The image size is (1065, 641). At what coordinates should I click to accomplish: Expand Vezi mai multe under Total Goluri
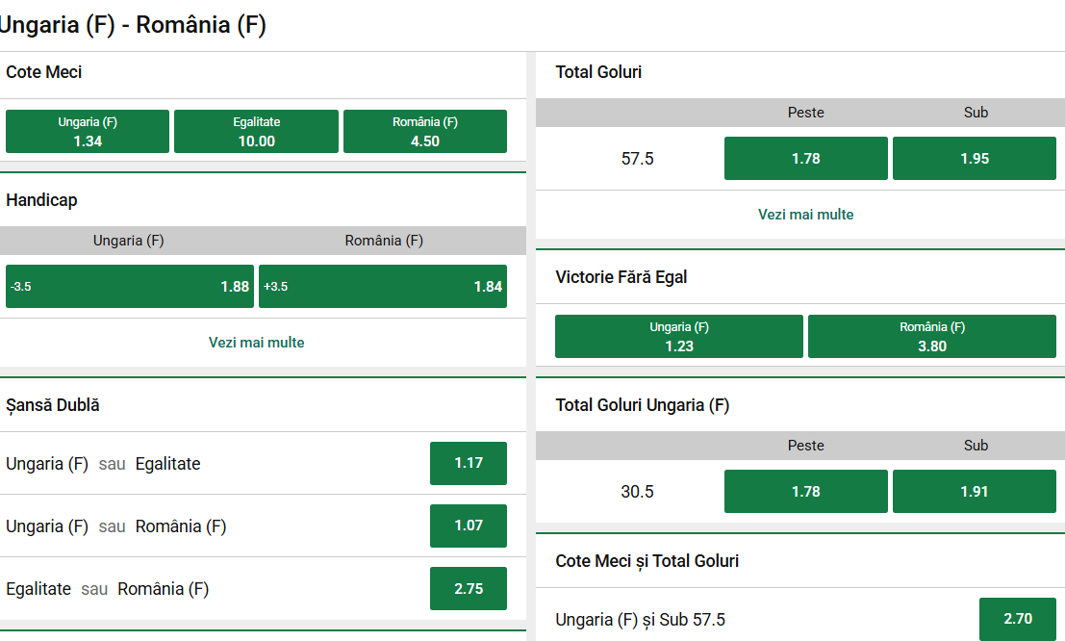806,215
